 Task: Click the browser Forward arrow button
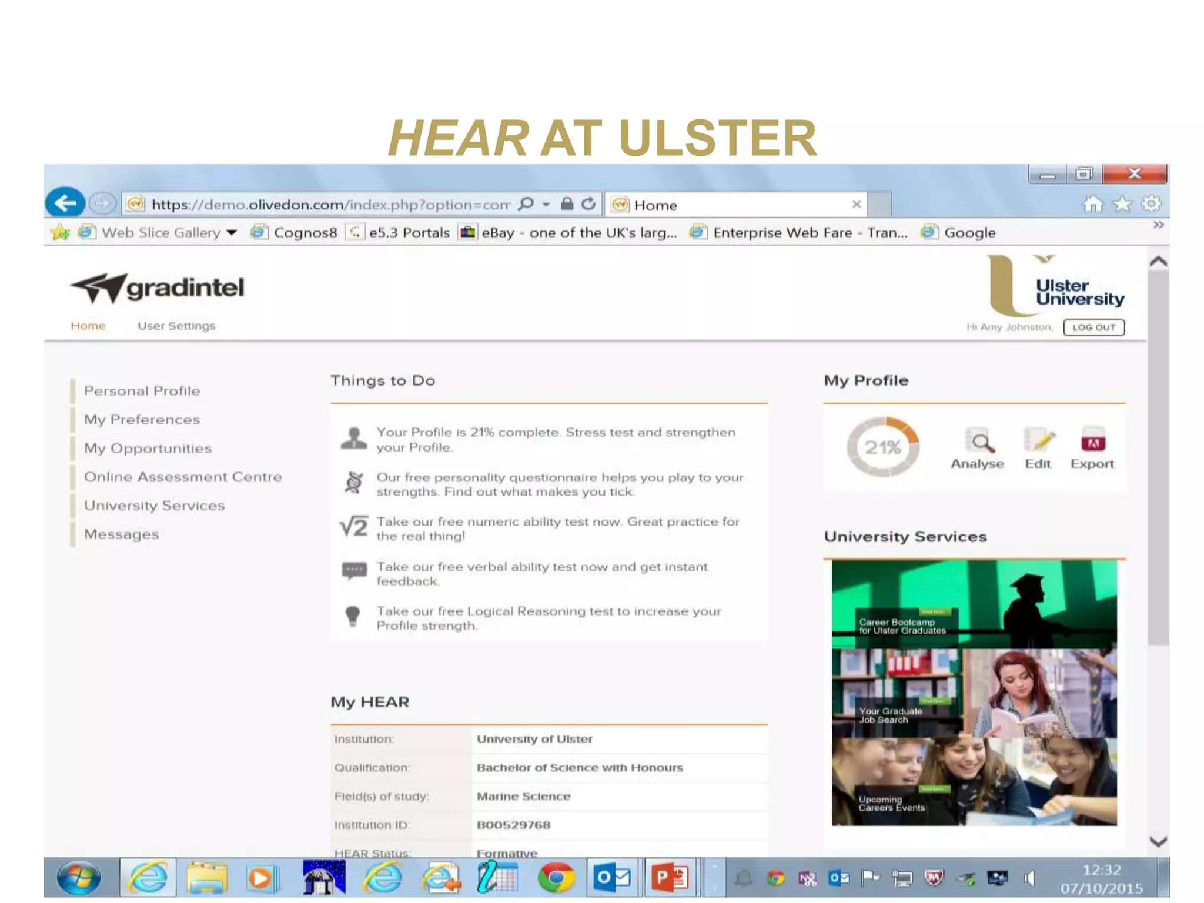coord(102,204)
